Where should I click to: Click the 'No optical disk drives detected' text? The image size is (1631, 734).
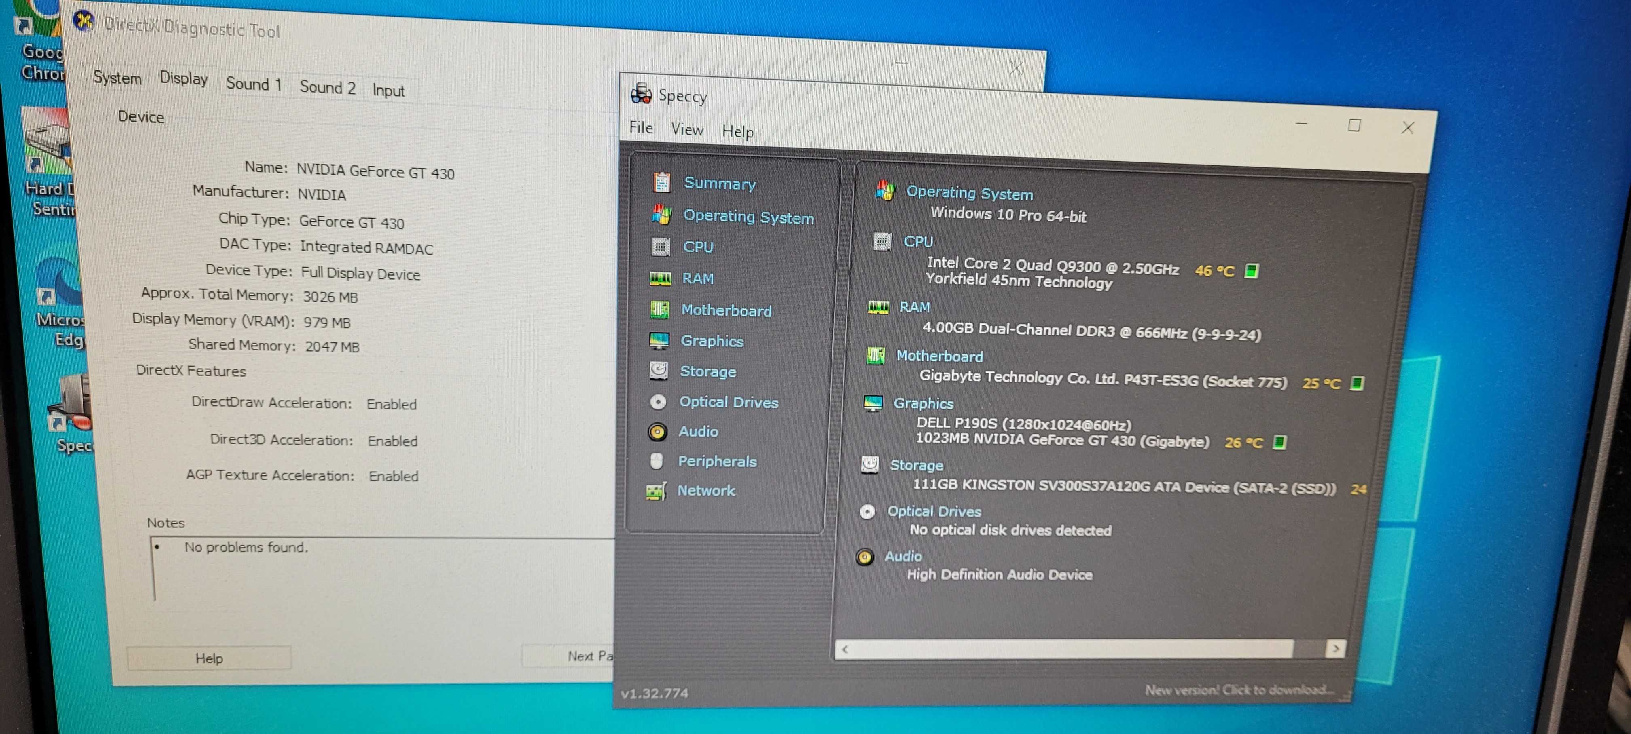[1010, 530]
